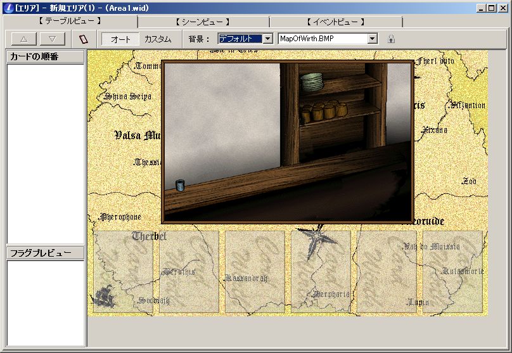512x353 pixels.
Task: Select the card slot over Derpharia
Action: [321, 272]
